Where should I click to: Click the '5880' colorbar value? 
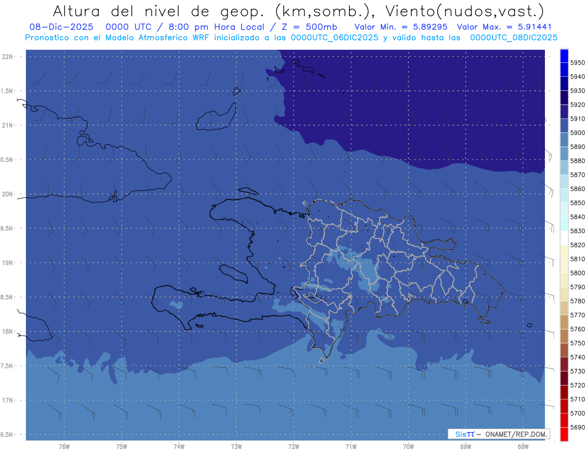click(578, 161)
